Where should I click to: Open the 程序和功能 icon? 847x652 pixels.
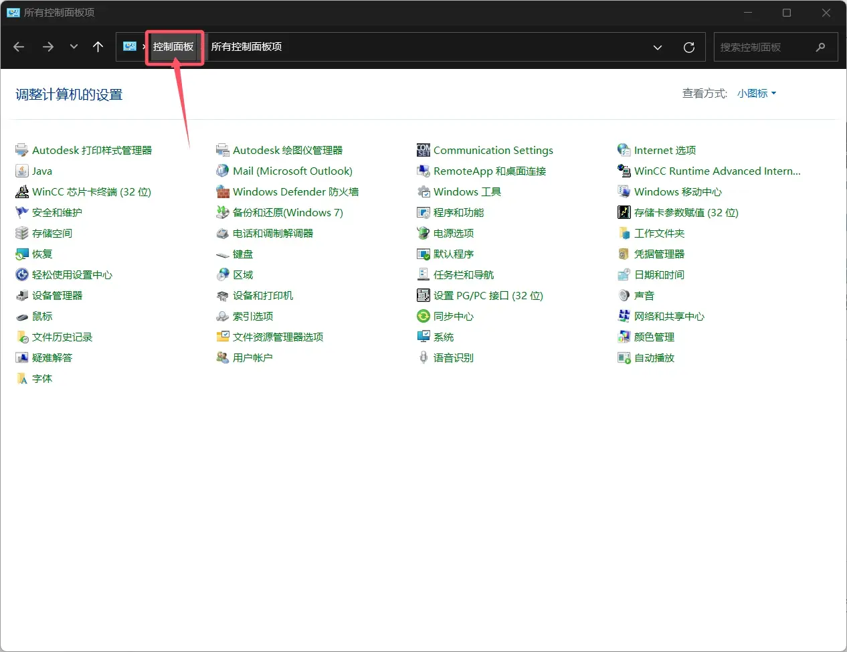click(423, 212)
